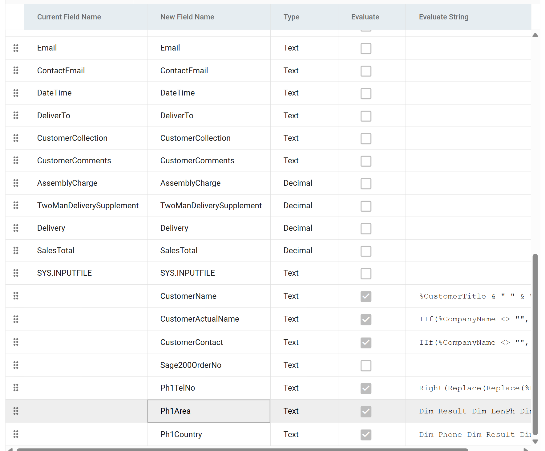This screenshot has height=451, width=545.
Task: Click the drag handle for the SalesTotal row
Action: (16, 250)
